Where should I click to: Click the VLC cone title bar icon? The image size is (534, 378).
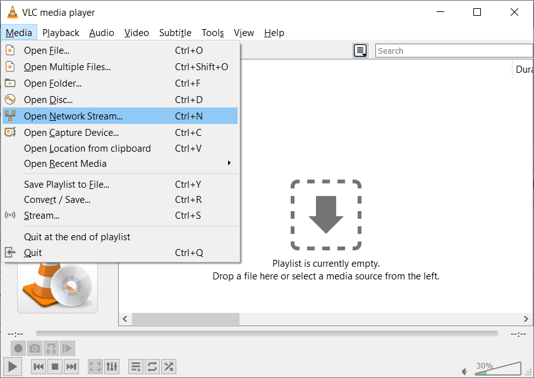(x=13, y=12)
